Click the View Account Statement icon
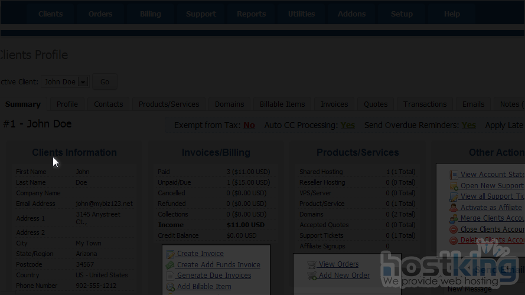Viewport: 525px width, 295px height. pos(454,175)
